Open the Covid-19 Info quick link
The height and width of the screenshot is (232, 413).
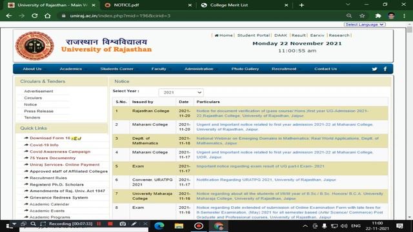[x=44, y=145]
